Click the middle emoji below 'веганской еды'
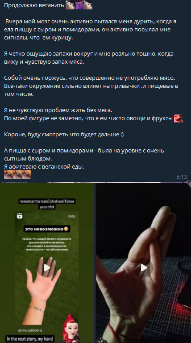191x343 pixels. pyautogui.click(x=17, y=174)
